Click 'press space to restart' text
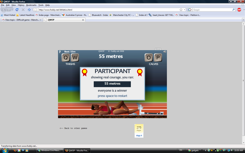Viewport: 245px width, 153px height. click(112, 96)
